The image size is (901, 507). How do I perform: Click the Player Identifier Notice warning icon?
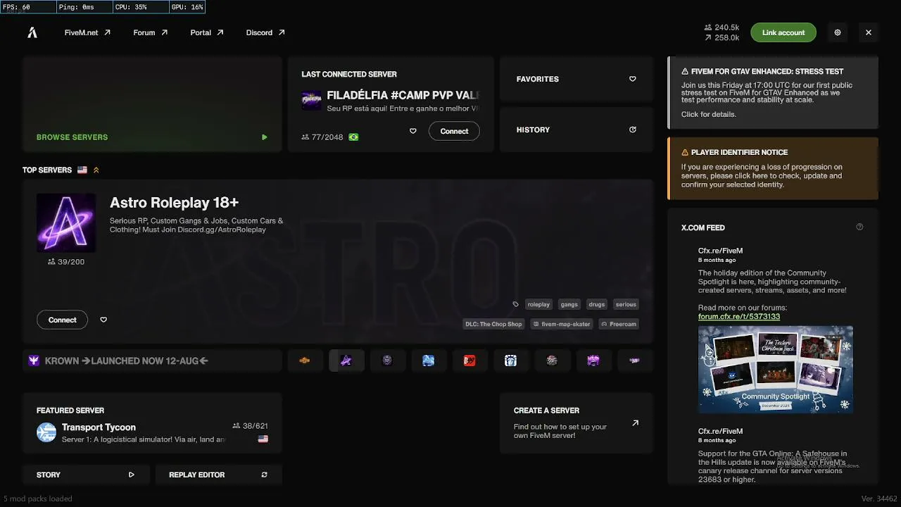[x=685, y=152]
